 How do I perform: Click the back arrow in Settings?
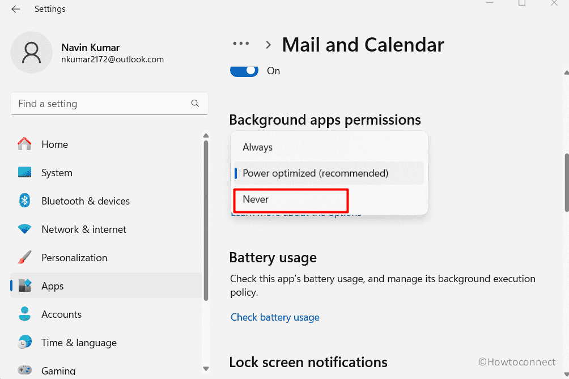pos(16,9)
